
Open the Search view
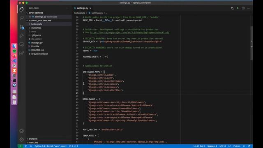pos(21,18)
